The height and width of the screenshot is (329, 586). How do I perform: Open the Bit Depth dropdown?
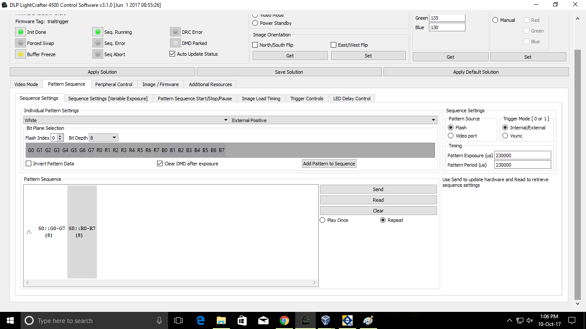click(x=103, y=138)
